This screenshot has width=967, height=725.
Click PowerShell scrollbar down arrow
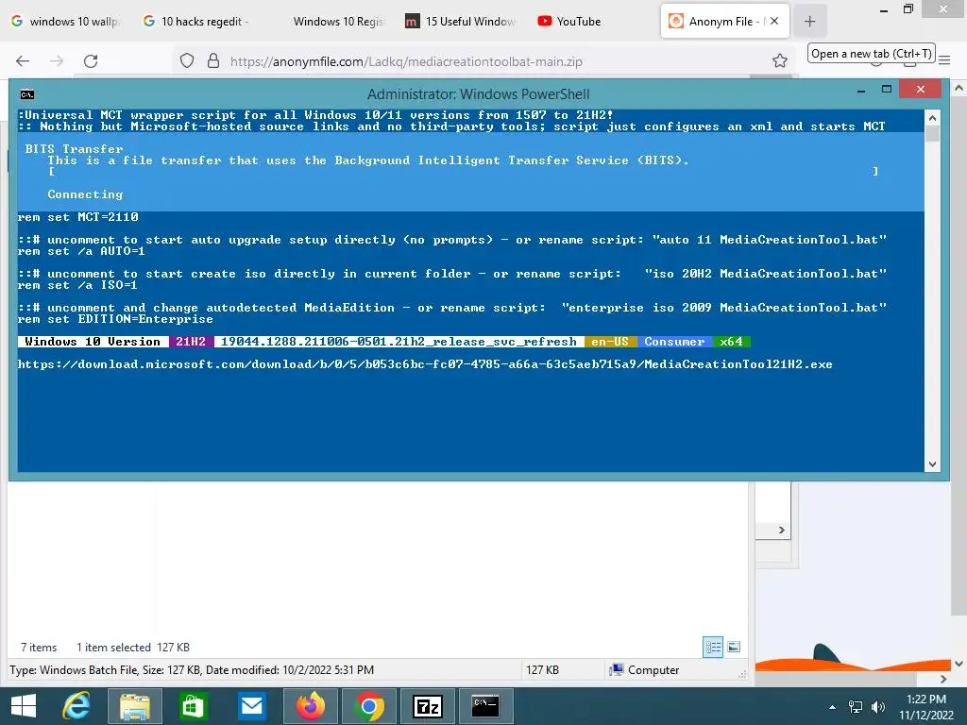(x=932, y=464)
